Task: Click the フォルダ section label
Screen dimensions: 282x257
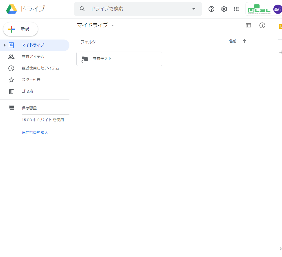Action: (88, 42)
